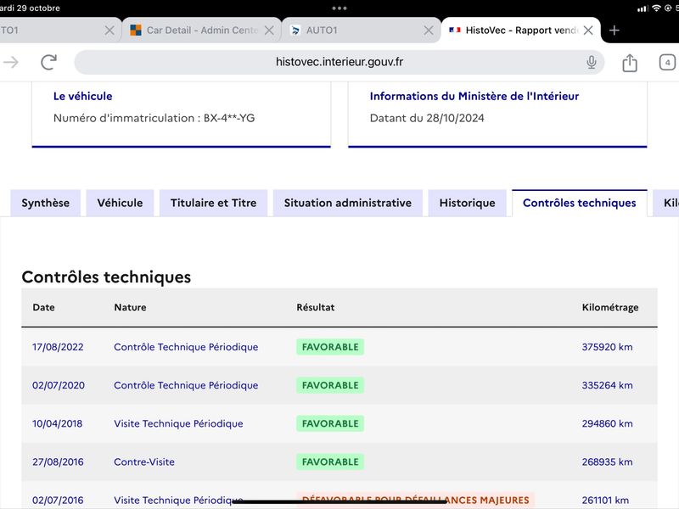Click FAVORABLE badge in the 02/07/2020 row

[330, 385]
